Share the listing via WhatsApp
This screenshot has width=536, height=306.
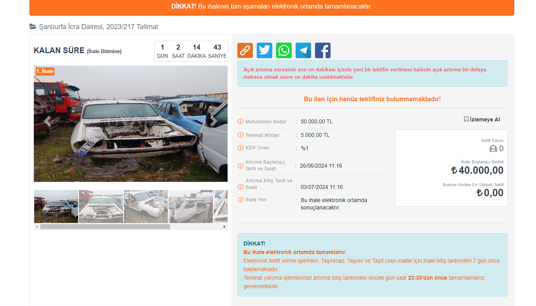(284, 50)
